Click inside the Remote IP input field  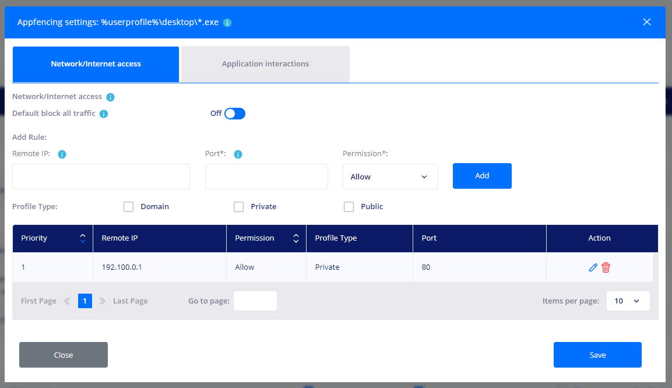101,177
